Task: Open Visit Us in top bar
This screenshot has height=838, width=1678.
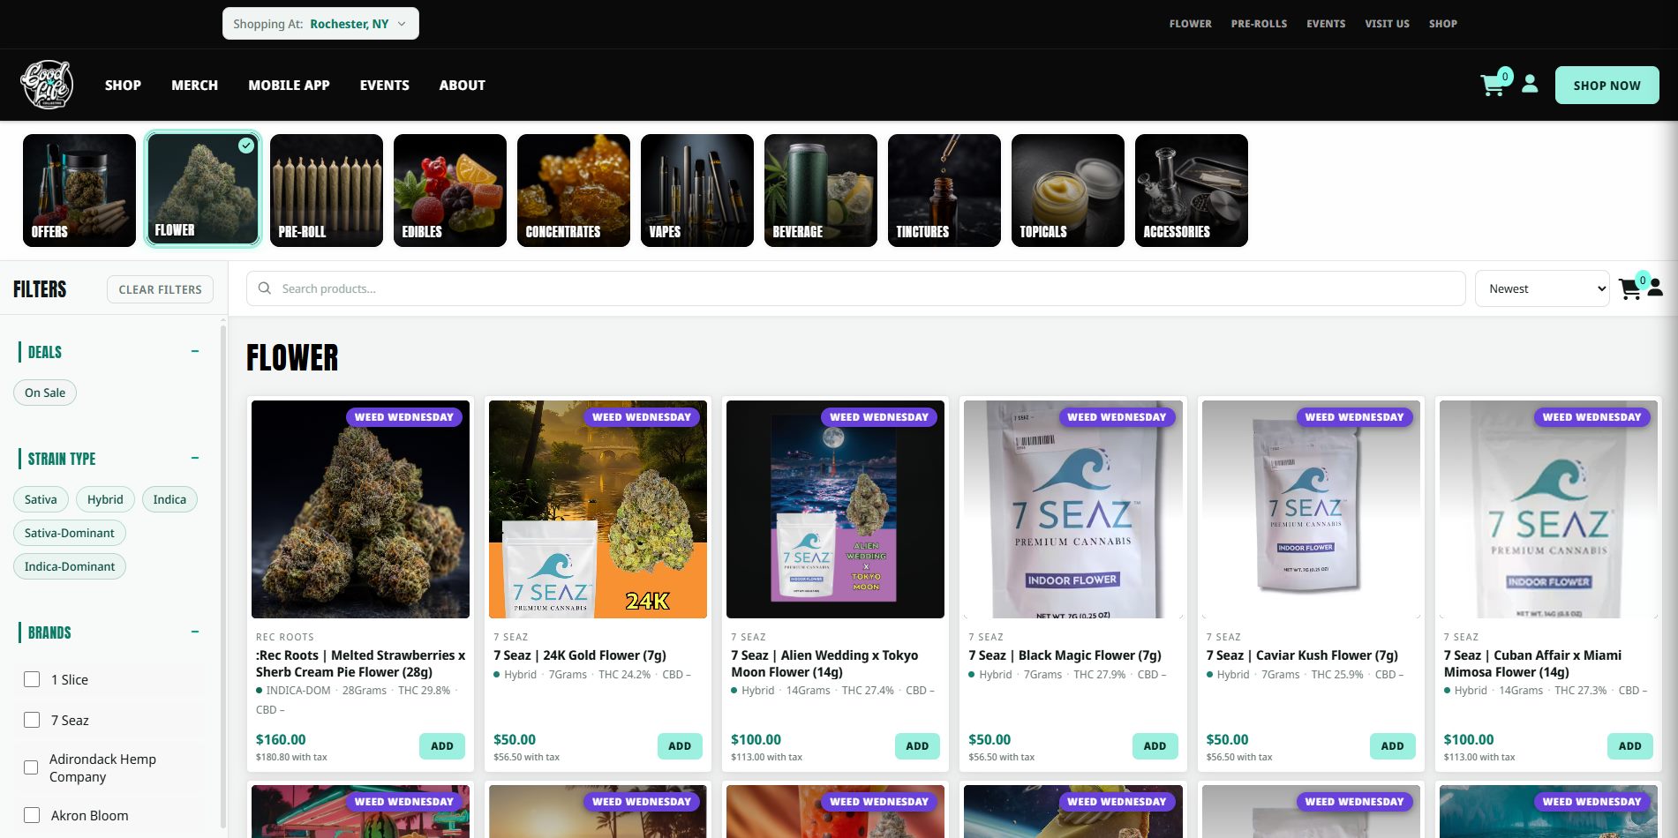Action: coord(1387,24)
